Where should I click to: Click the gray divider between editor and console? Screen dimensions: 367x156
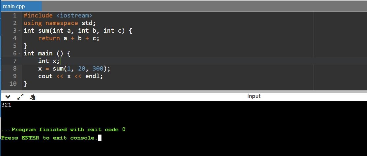coord(183,91)
